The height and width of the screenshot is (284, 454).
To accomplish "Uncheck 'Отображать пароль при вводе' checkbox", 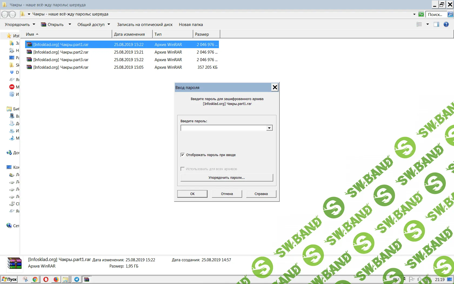I will (x=182, y=155).
